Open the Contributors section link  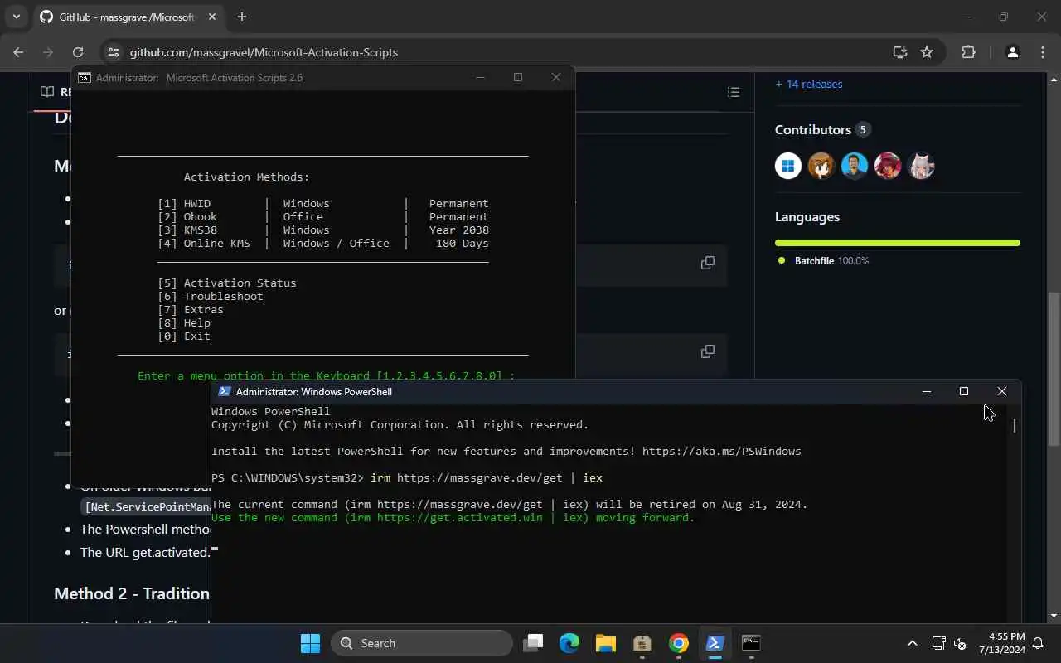pyautogui.click(x=822, y=129)
